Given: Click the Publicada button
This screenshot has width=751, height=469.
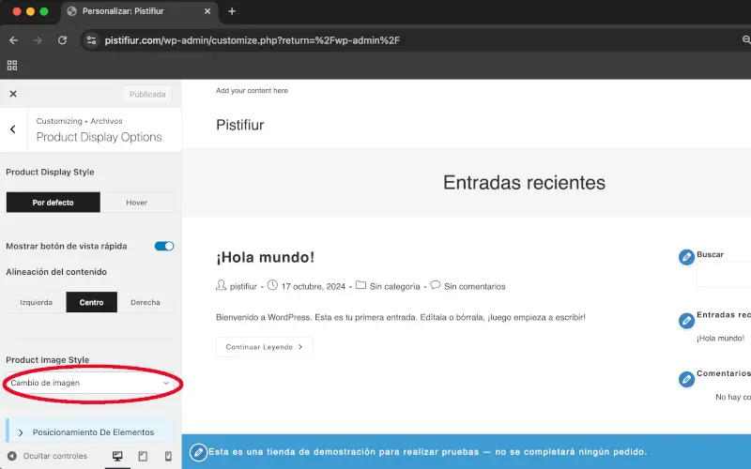Looking at the screenshot, I should (x=147, y=95).
